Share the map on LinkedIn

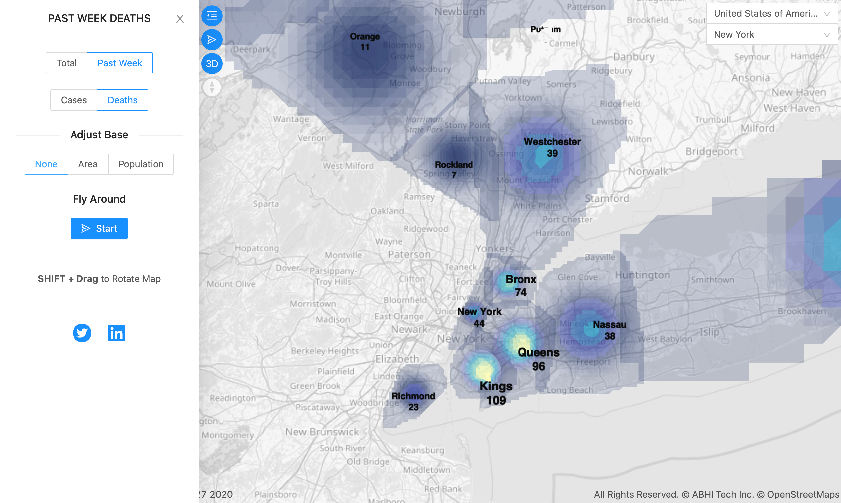(x=116, y=333)
